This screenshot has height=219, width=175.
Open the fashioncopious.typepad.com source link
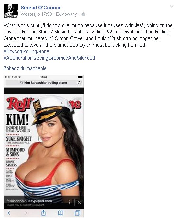pos(29,201)
